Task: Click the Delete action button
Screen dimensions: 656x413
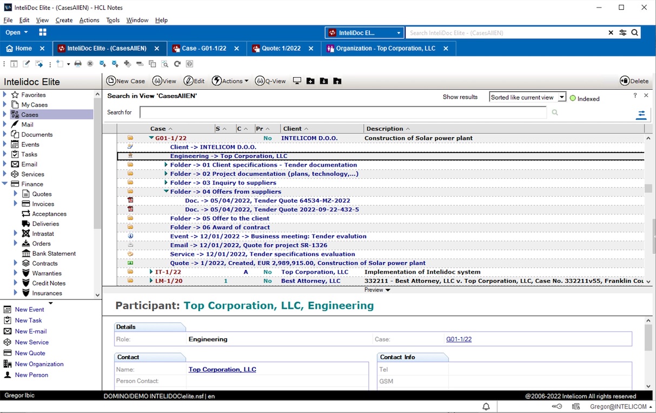Action: [x=634, y=81]
